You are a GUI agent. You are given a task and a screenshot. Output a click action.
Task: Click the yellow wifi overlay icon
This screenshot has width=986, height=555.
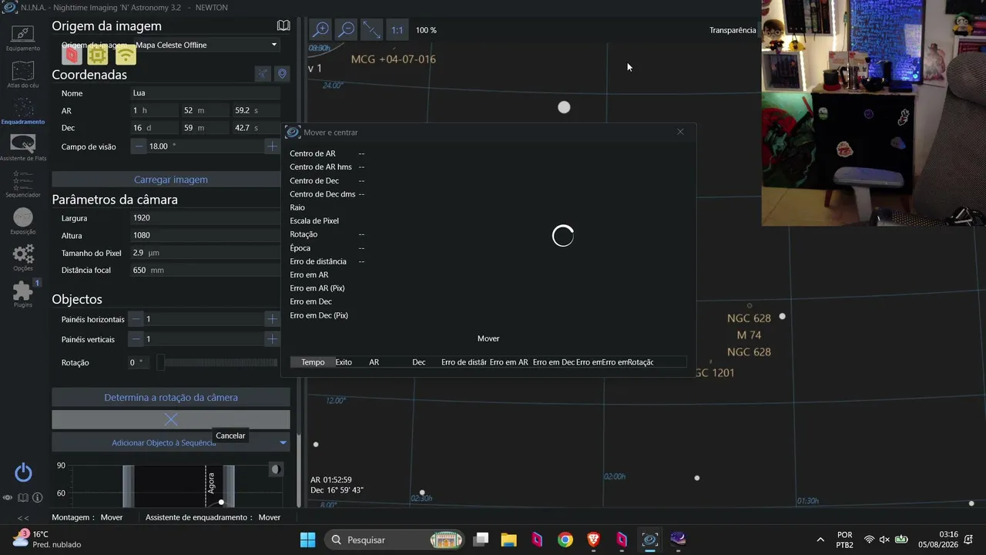click(126, 55)
